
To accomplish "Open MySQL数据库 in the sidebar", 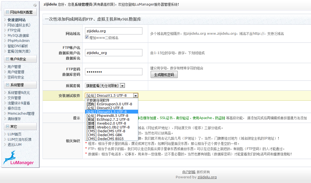I will pyautogui.click(x=18, y=36).
